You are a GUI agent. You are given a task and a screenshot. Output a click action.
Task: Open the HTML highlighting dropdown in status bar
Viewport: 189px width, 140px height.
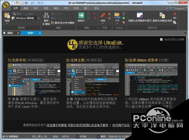click(x=99, y=137)
